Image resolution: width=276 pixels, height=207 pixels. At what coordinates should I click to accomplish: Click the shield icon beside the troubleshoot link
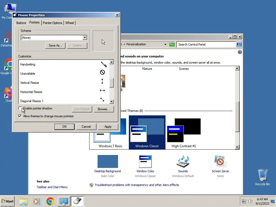point(91,185)
